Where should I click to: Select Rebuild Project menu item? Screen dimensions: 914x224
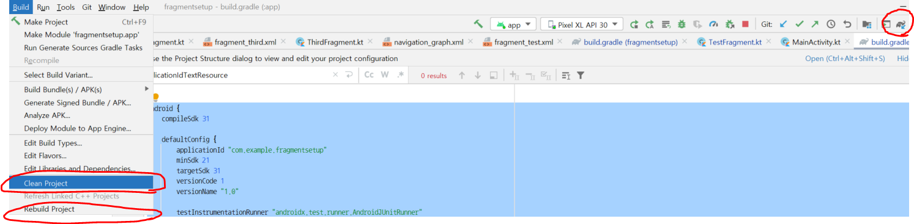click(81, 209)
